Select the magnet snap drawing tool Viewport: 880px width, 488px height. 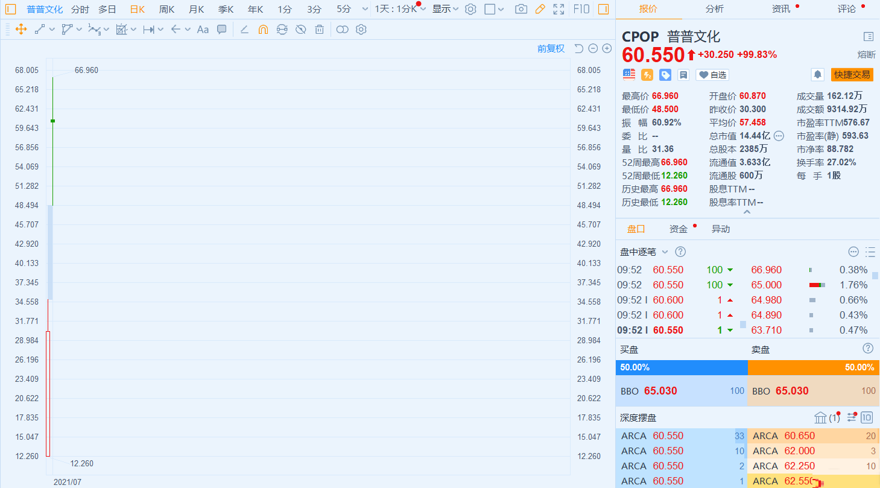tap(263, 30)
